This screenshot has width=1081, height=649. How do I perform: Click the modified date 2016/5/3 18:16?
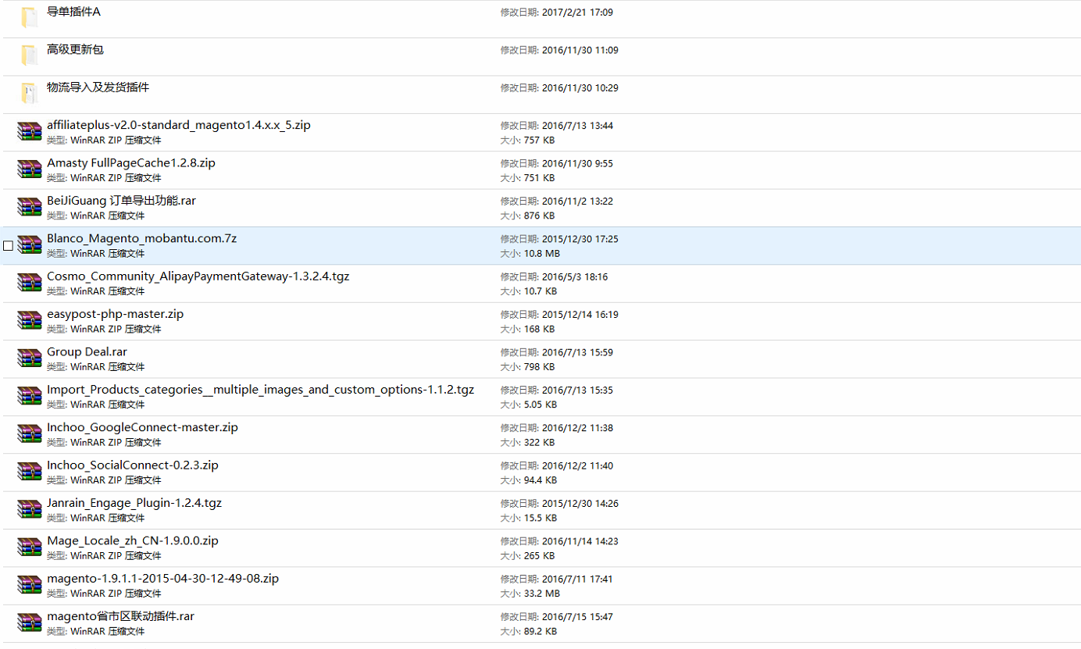[575, 277]
